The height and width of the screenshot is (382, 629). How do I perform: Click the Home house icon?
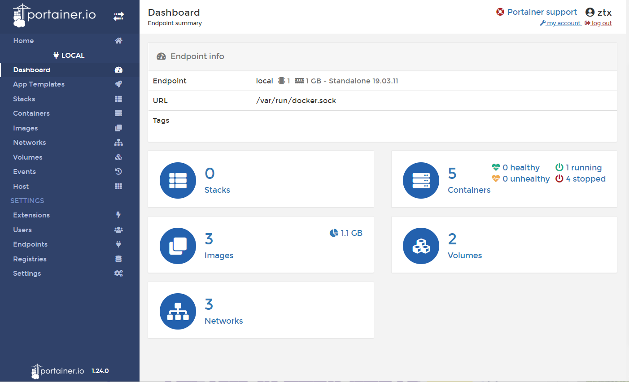118,41
